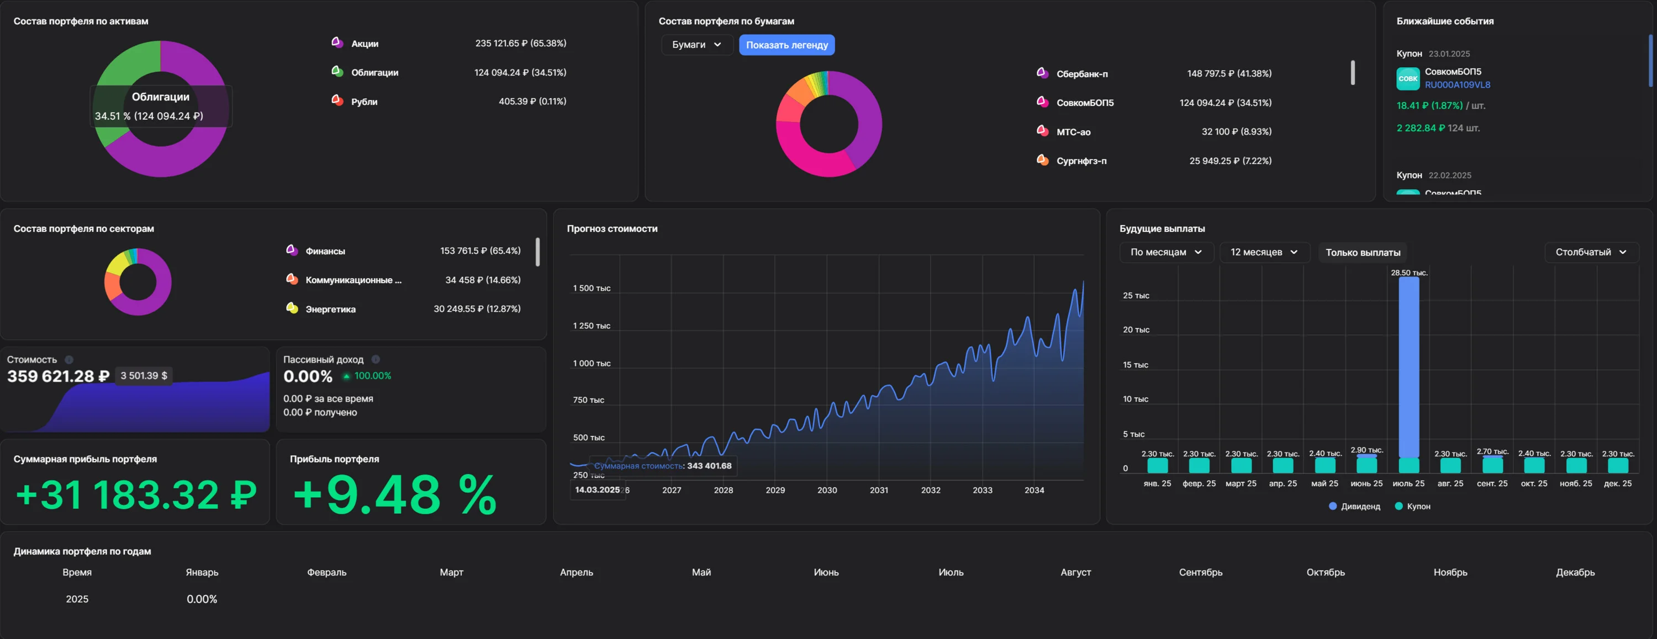Click the янв. 25 coupon bar
This screenshot has height=639, width=1657.
point(1157,465)
